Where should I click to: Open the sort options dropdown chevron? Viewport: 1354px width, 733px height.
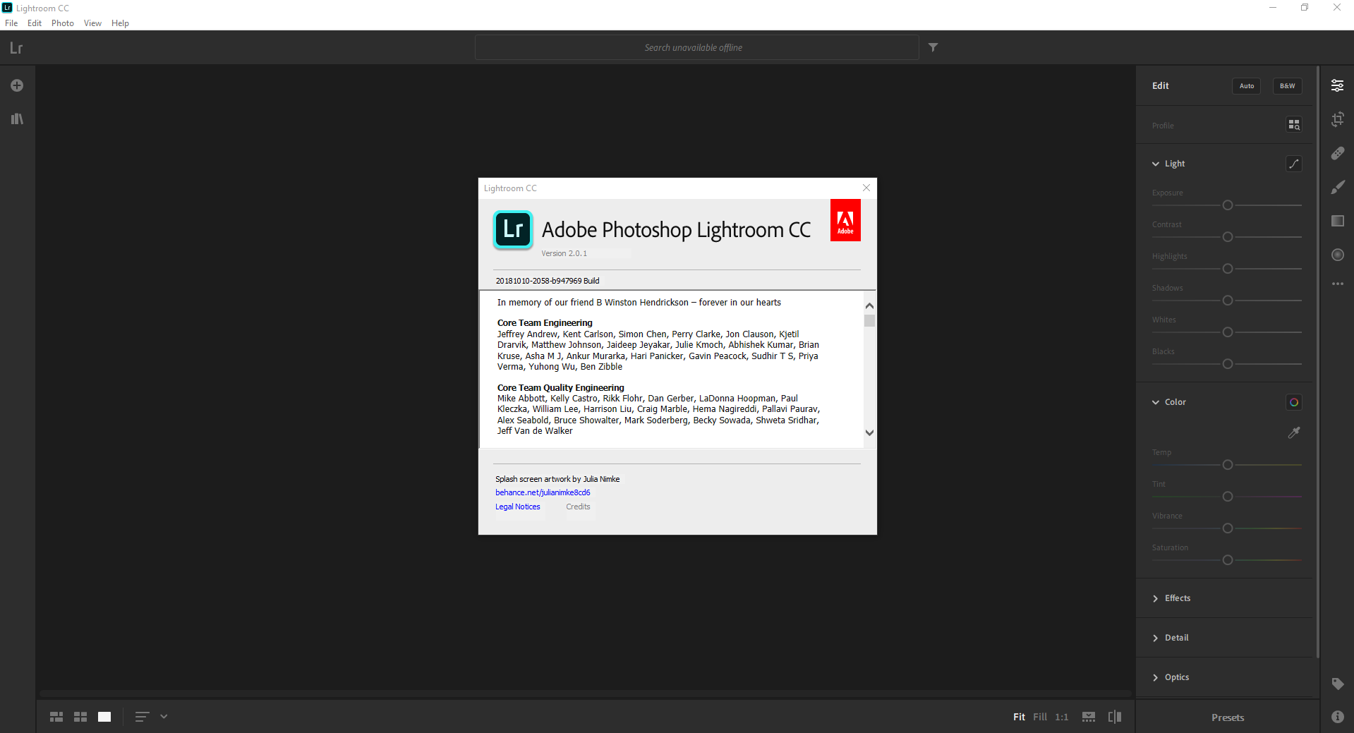point(164,717)
